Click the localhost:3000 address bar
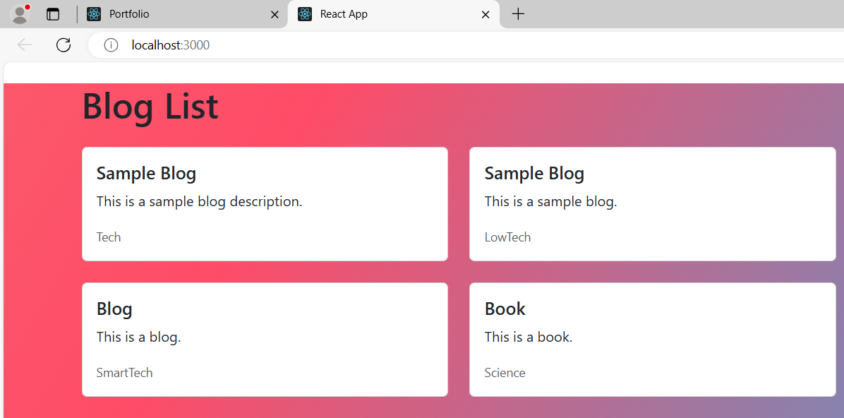The image size is (844, 418). [x=170, y=44]
